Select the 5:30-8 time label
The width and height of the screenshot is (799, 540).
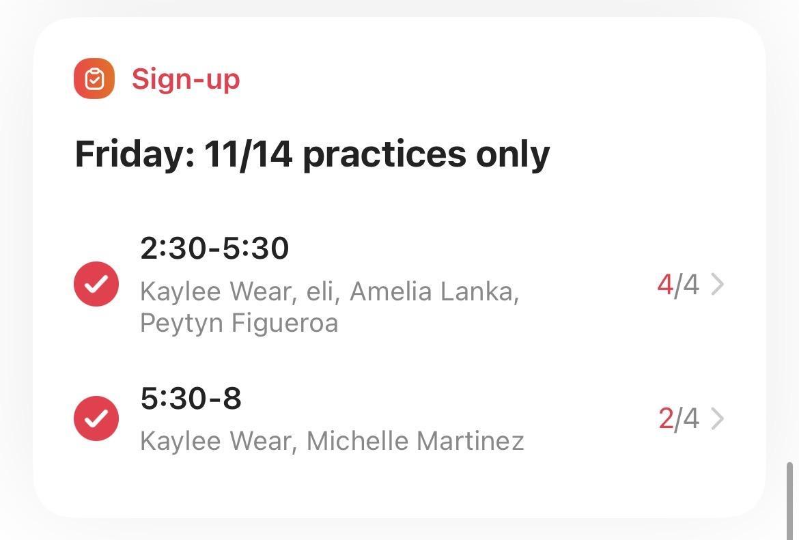191,398
